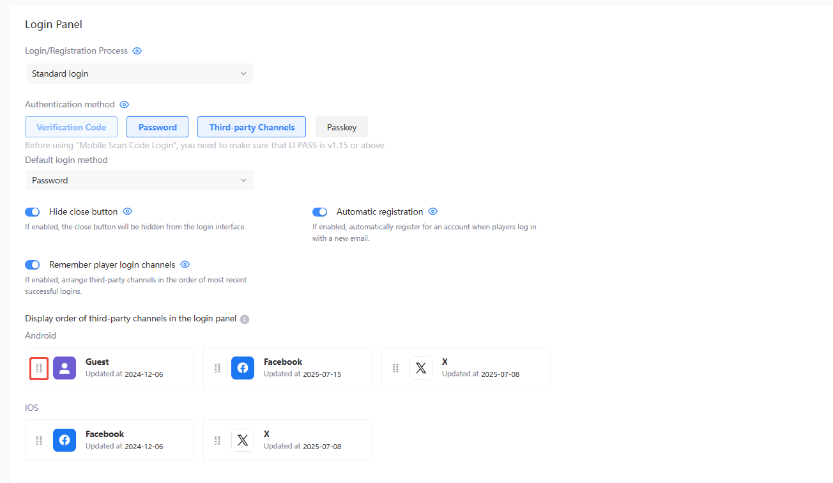Click the Verification Code option
The width and height of the screenshot is (833, 483).
coord(71,126)
